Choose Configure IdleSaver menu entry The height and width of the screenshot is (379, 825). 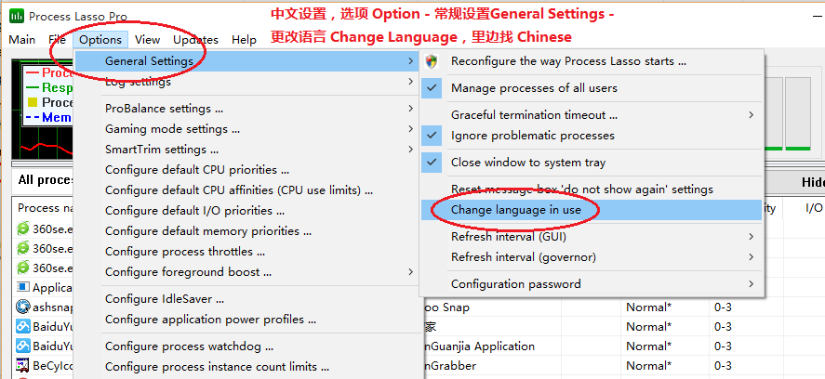[165, 299]
